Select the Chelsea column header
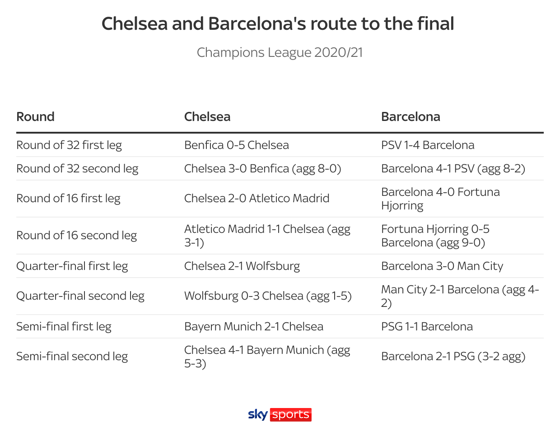 (207, 116)
